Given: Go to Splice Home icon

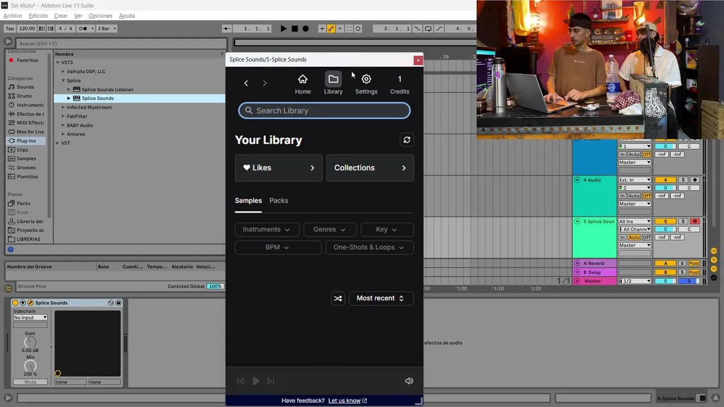Looking at the screenshot, I should point(303,79).
